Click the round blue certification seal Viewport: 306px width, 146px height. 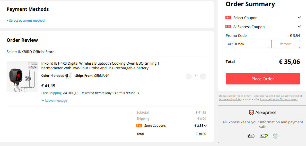(x=276, y=136)
